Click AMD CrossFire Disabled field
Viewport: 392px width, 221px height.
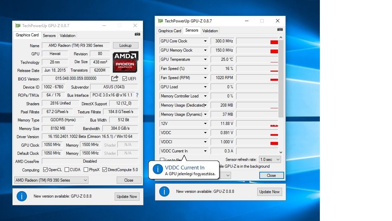[90, 161]
